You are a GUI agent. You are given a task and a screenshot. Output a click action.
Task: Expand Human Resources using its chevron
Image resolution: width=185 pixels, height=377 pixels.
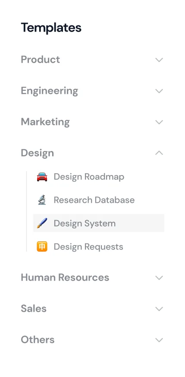point(159,278)
